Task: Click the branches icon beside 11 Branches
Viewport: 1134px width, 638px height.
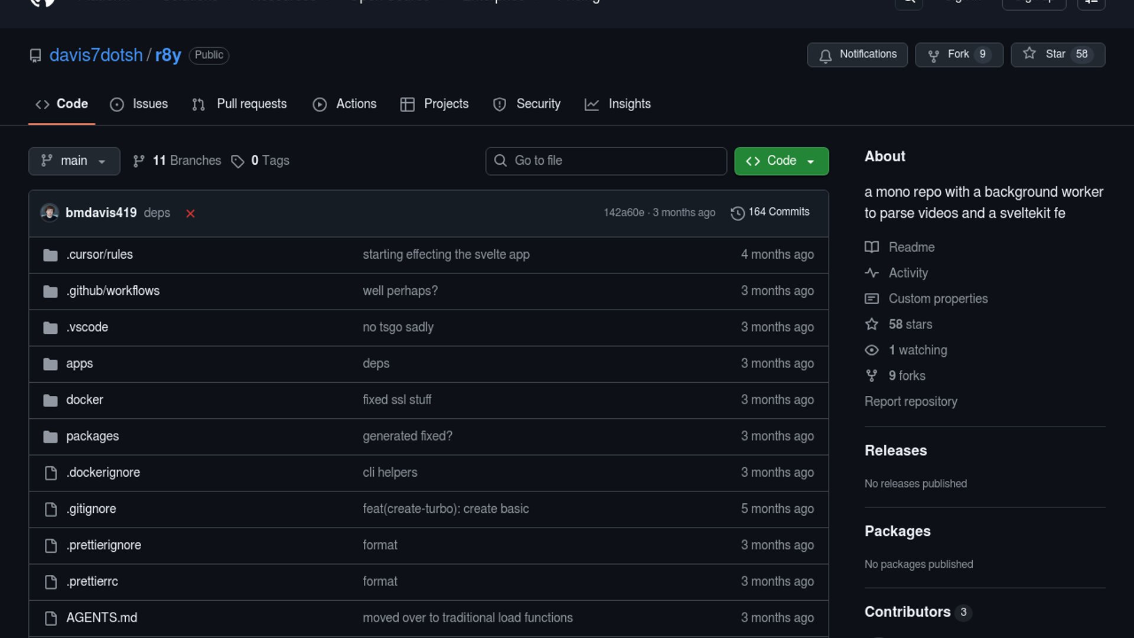Action: tap(139, 161)
